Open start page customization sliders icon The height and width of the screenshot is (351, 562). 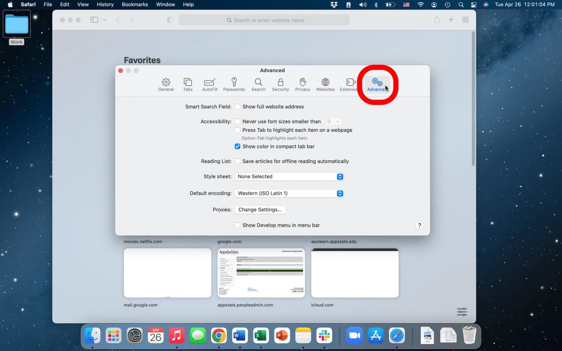point(462,312)
